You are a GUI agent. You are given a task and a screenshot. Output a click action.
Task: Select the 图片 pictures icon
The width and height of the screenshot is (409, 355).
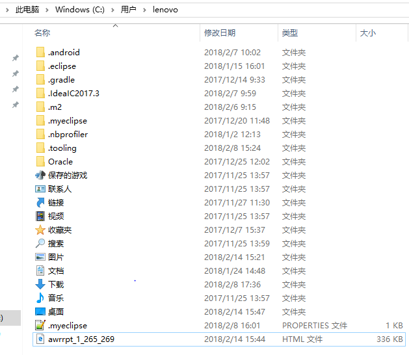pyautogui.click(x=40, y=257)
